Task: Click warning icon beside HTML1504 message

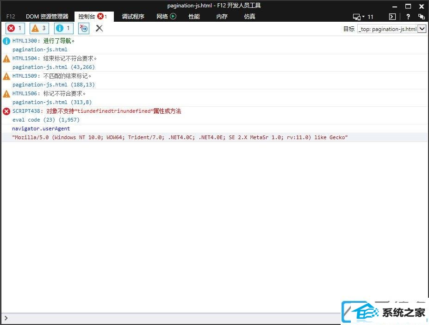Action: (6, 59)
